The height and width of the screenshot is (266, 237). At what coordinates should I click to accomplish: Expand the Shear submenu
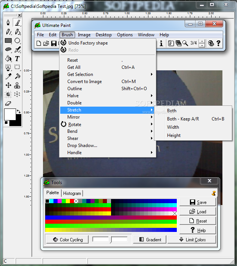108,138
